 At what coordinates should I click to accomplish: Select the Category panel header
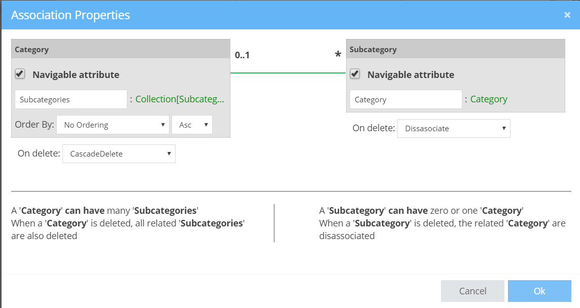(120, 49)
